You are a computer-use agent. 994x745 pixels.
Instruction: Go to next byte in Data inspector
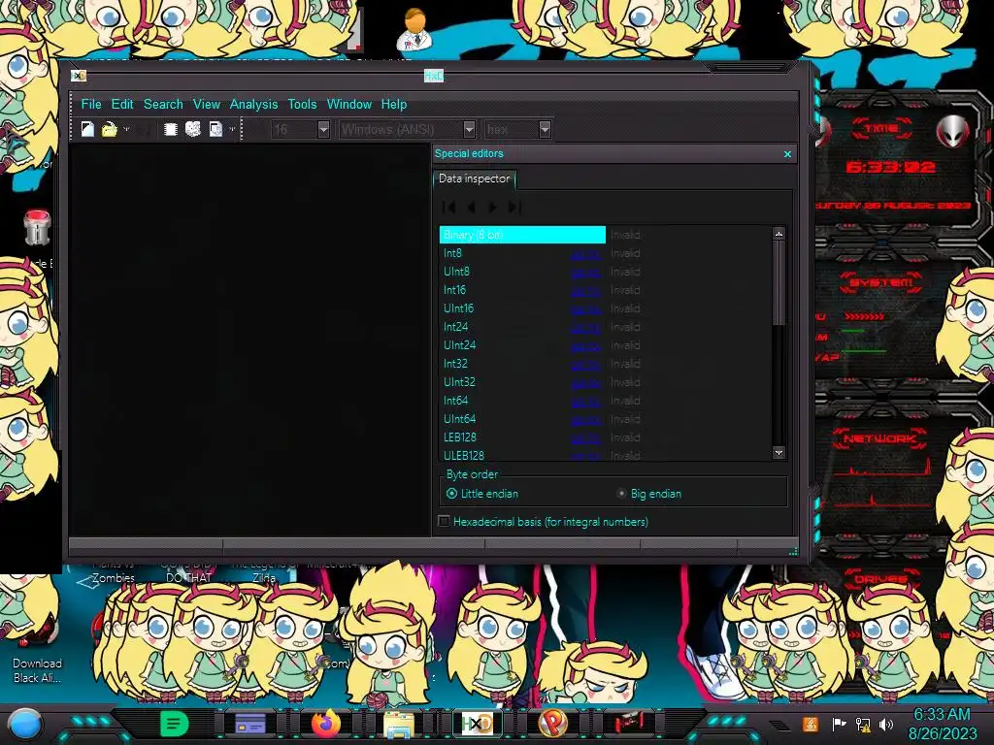(x=492, y=208)
